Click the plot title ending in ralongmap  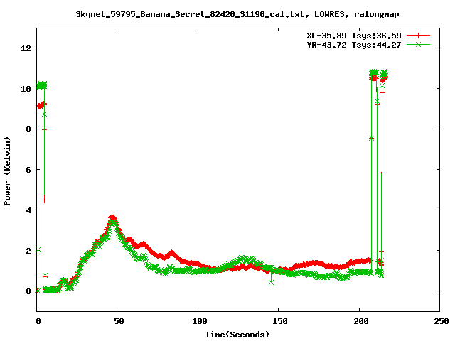[x=237, y=14]
